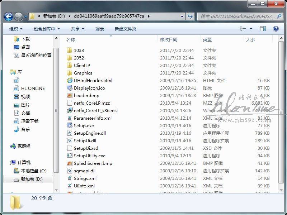Select the Graphics folder icon
Viewport: 287px width, 215px height.
(69, 73)
